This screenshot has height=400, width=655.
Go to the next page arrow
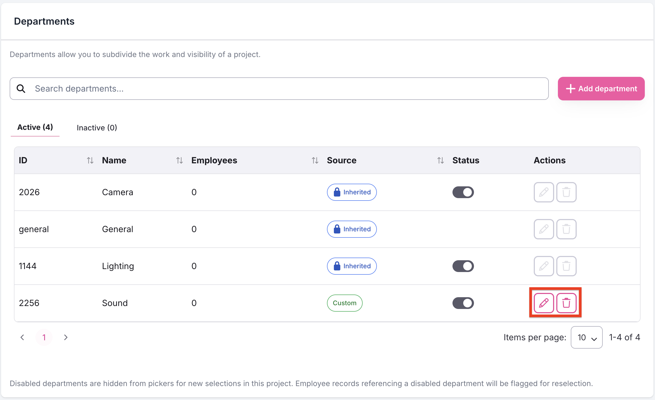pos(66,337)
